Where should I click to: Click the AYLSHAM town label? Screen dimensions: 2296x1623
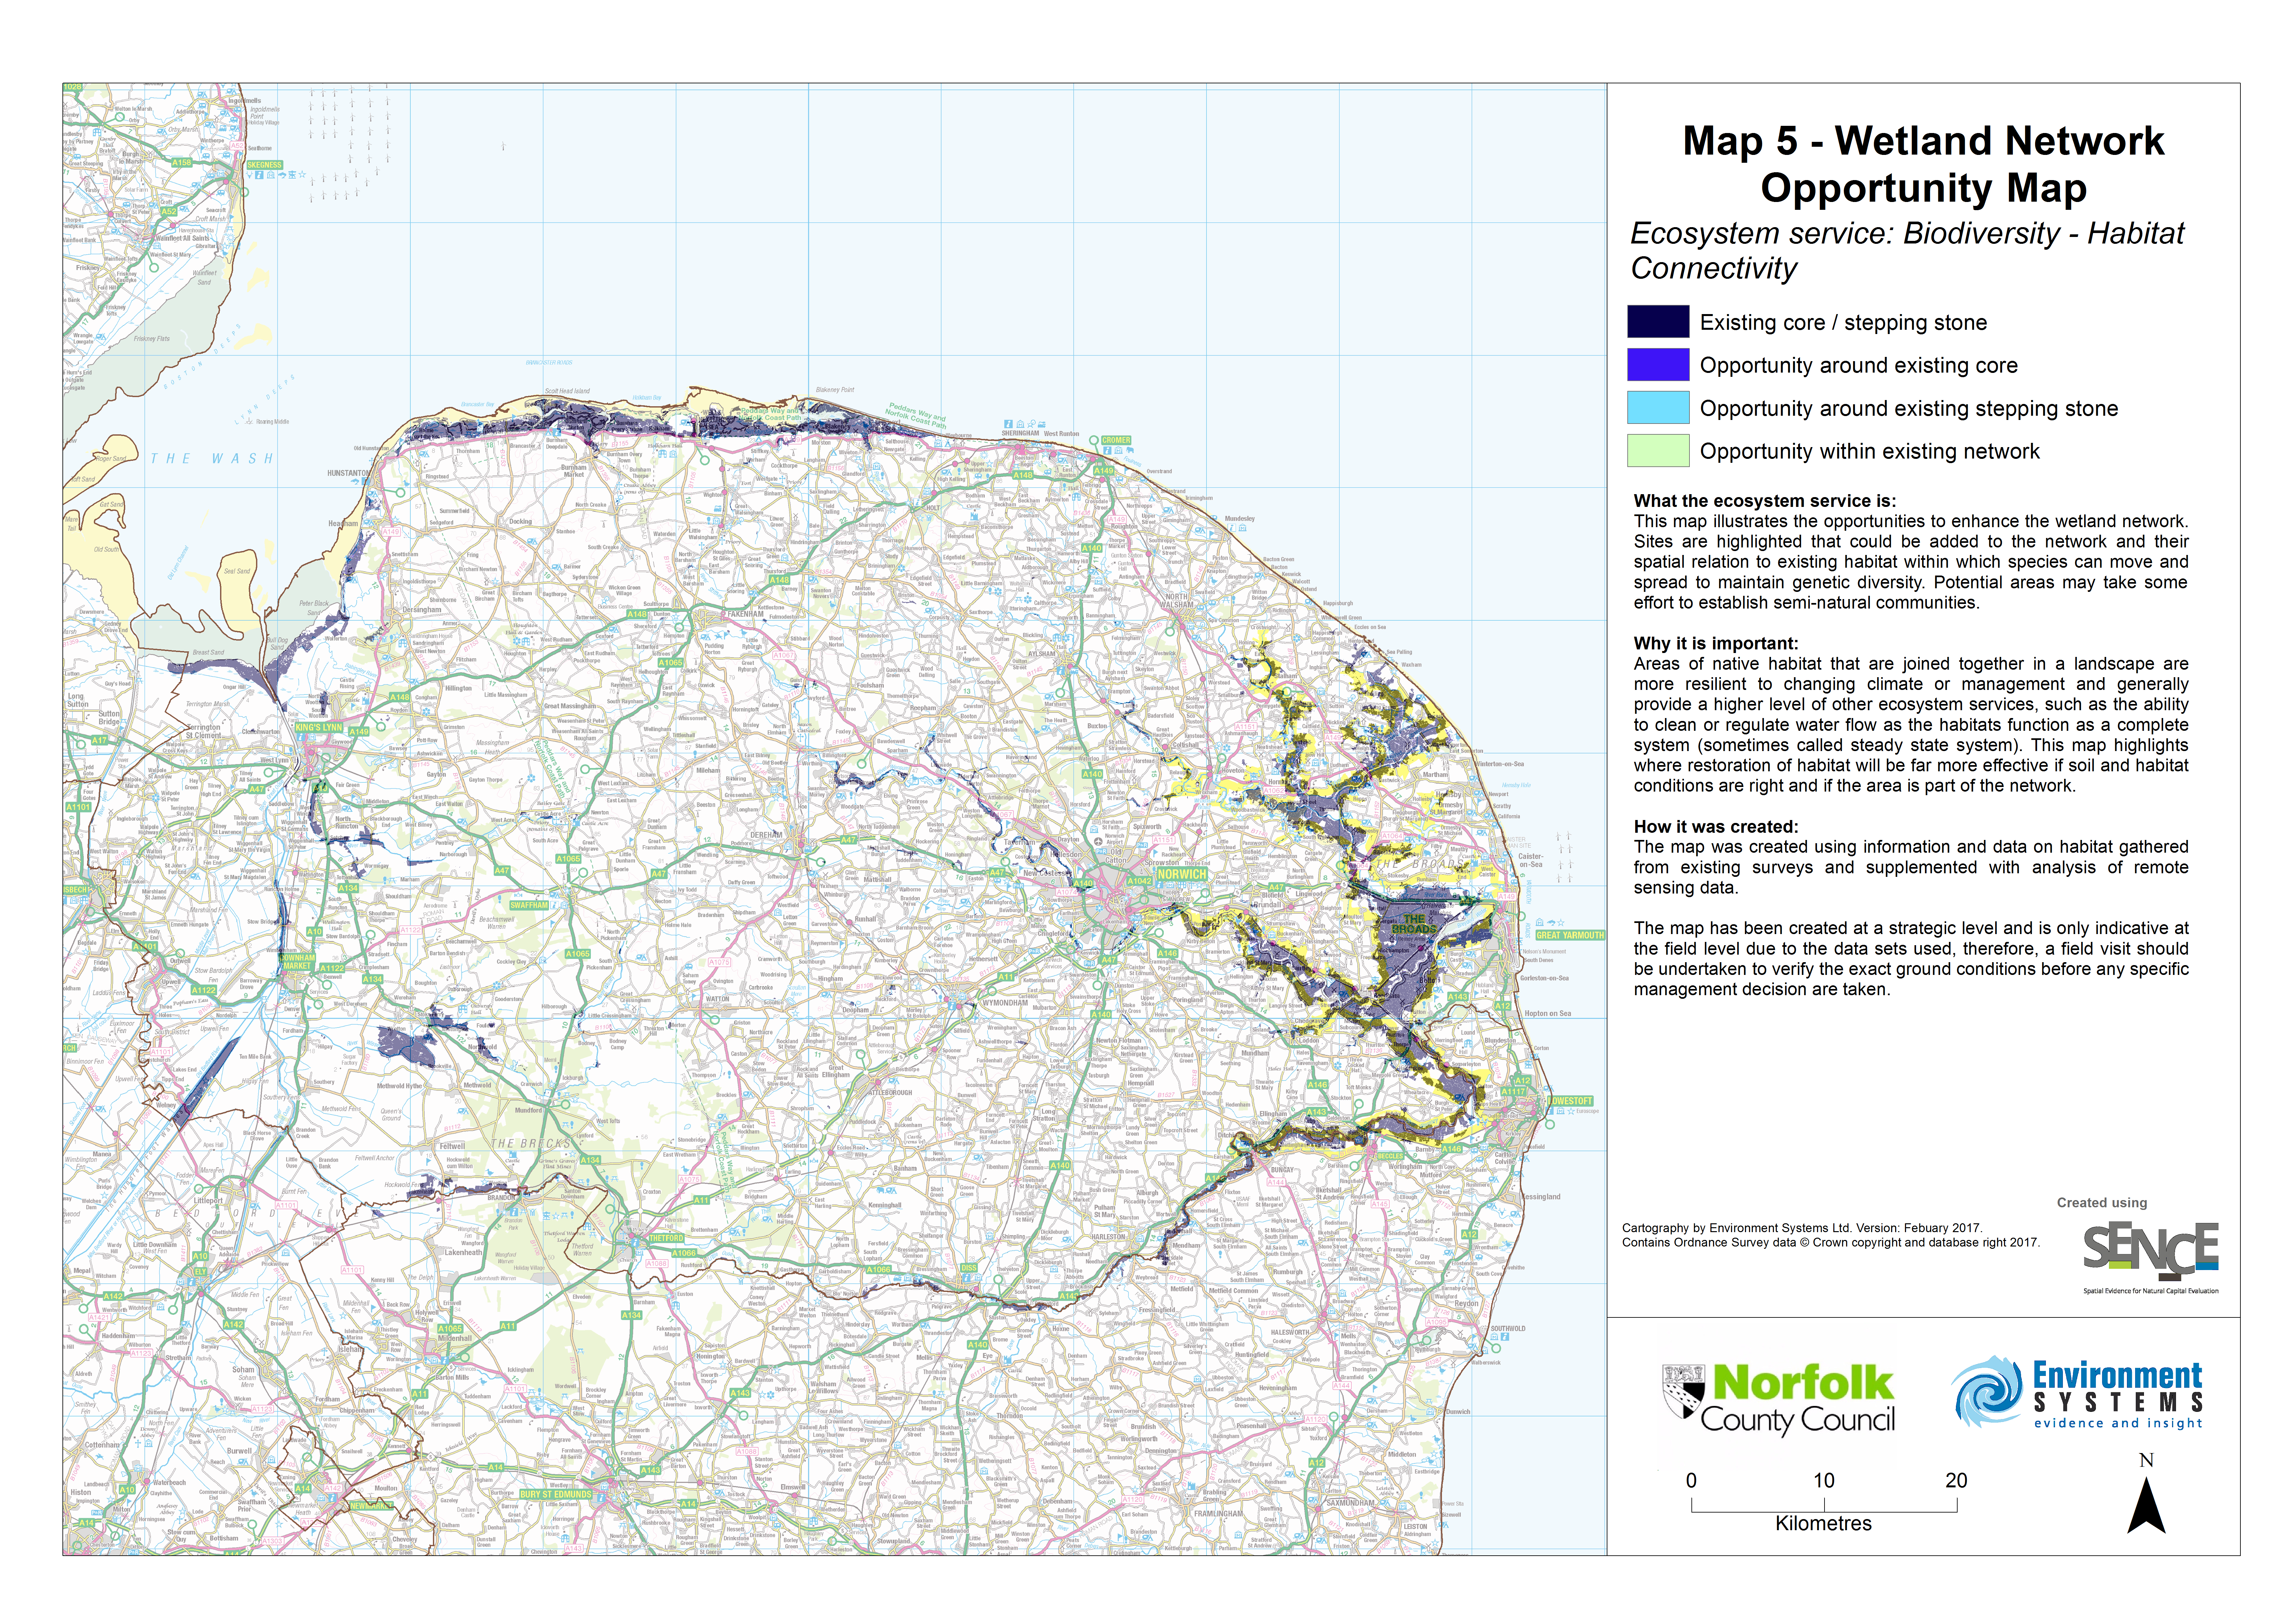click(x=1042, y=654)
